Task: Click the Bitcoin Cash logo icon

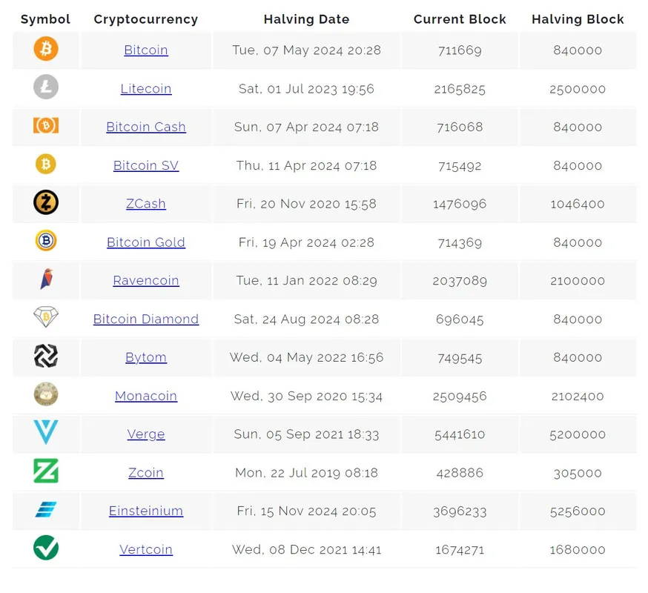Action: [x=46, y=125]
